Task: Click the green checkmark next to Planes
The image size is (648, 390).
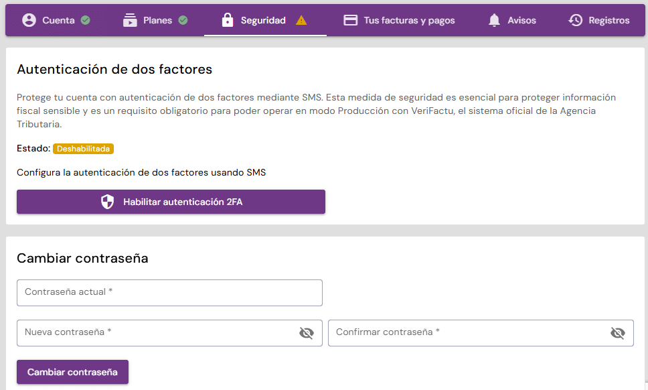Action: pos(183,20)
